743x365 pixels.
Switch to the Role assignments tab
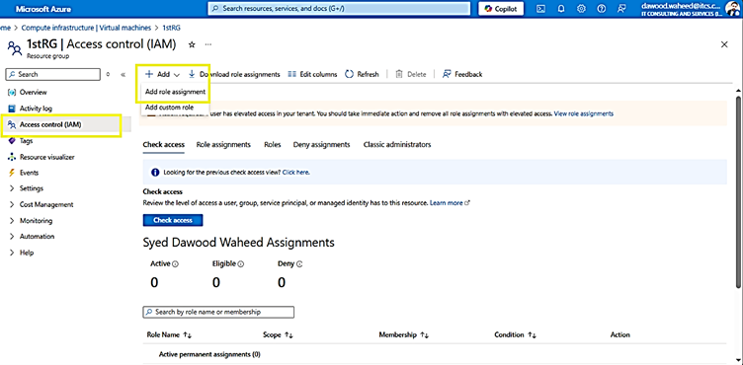click(223, 144)
